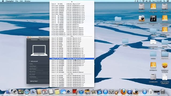
Task: Select org.chameleon.Boot.plist file on desktop
Action: click(165, 79)
